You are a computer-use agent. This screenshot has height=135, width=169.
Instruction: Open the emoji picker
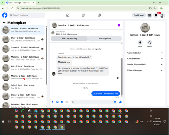point(115,102)
